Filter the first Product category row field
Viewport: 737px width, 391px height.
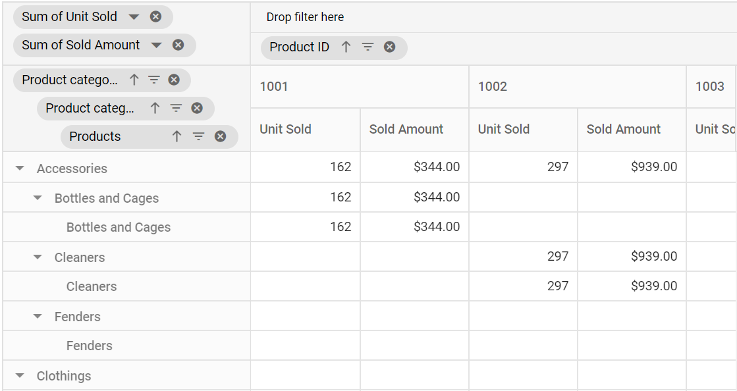(154, 80)
